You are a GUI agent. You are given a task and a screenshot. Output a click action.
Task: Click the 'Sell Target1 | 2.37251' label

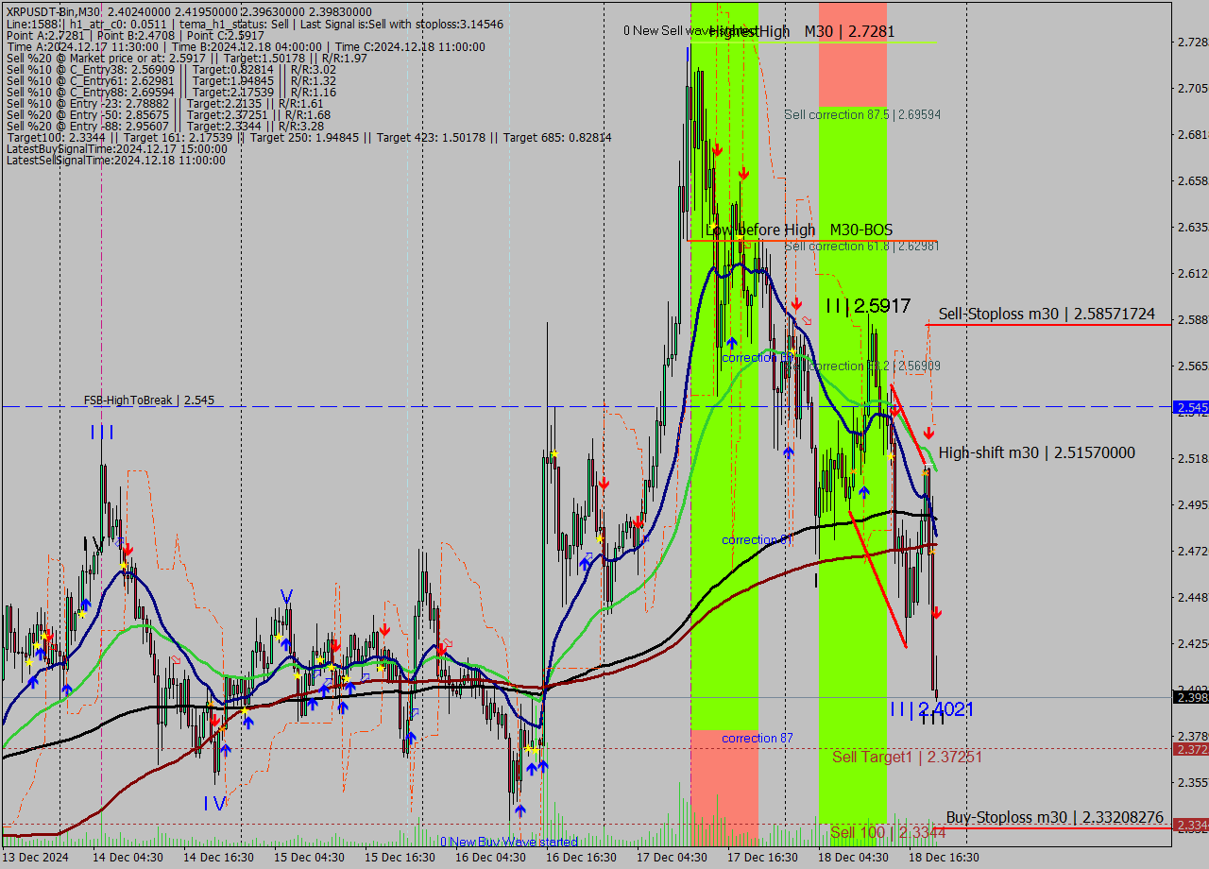point(907,757)
